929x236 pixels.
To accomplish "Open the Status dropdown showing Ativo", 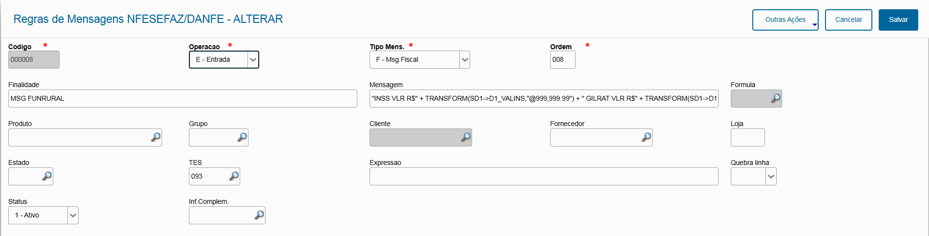I will (73, 216).
